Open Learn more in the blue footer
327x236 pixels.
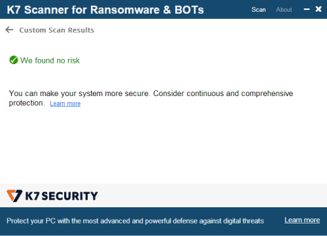coord(302,220)
